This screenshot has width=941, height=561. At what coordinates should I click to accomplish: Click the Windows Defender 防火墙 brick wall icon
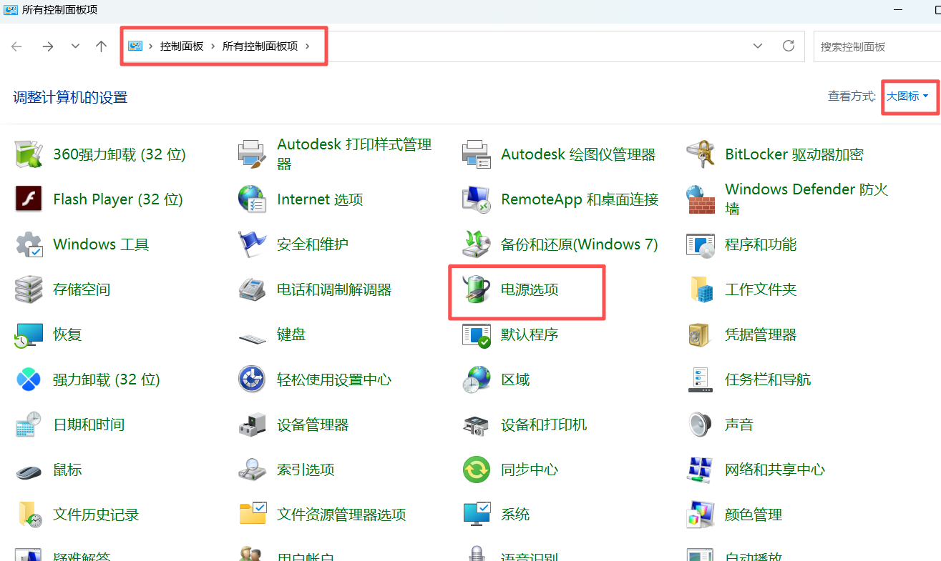(701, 199)
